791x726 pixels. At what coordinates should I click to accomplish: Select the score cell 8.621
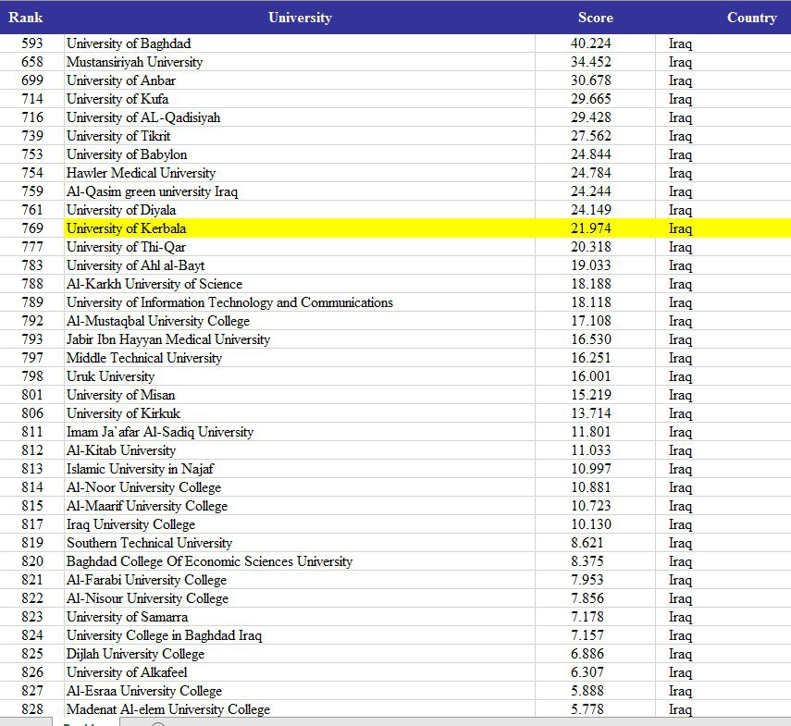[595, 543]
